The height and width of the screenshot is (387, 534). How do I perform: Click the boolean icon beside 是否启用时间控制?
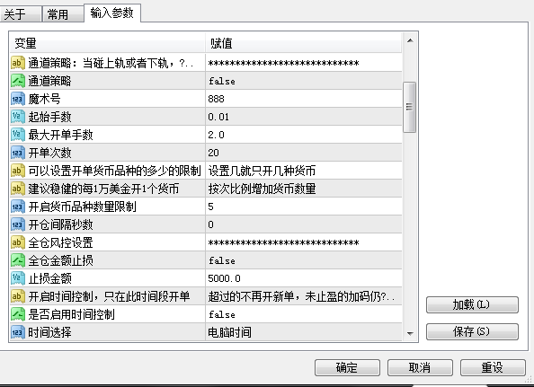18,314
